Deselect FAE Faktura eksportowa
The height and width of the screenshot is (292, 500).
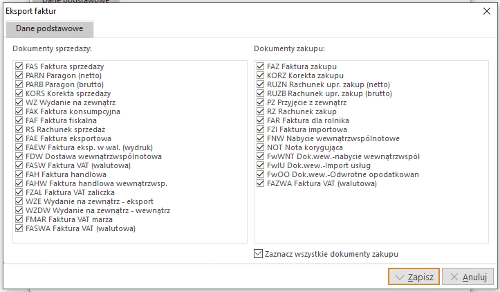click(x=19, y=138)
